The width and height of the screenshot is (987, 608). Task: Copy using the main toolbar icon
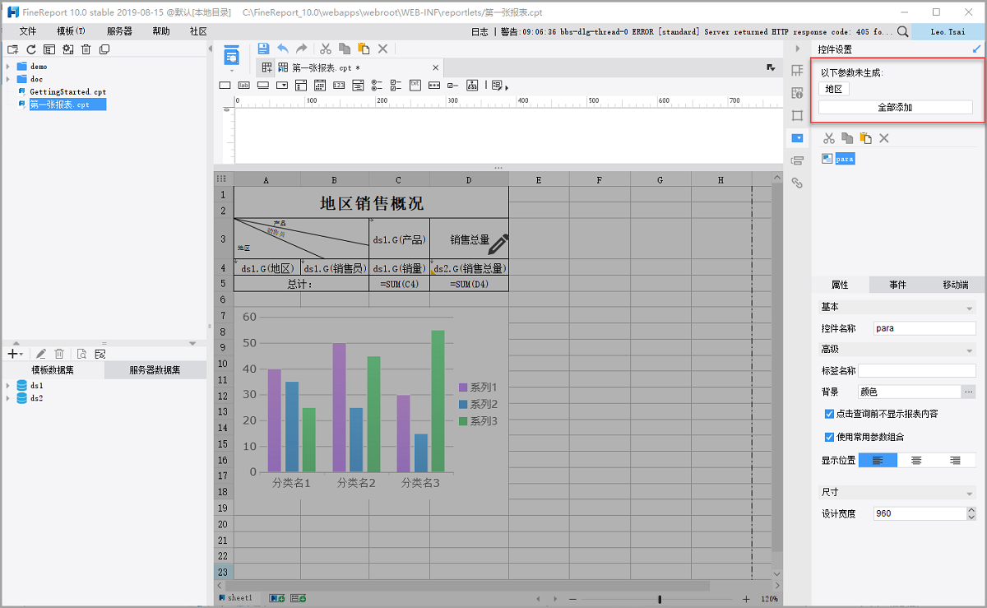(x=345, y=49)
